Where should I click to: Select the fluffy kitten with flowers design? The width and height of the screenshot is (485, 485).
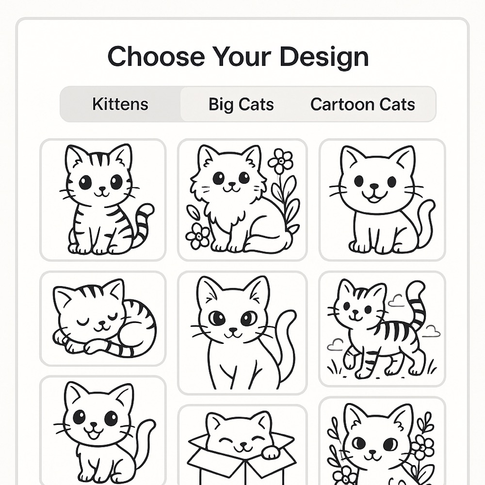pos(242,199)
